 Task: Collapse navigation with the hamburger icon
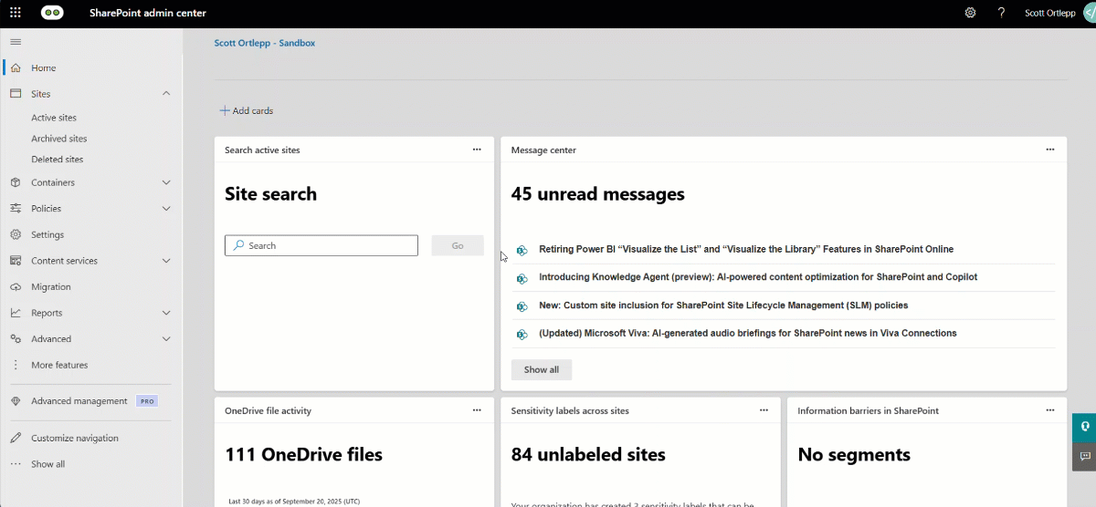click(16, 42)
